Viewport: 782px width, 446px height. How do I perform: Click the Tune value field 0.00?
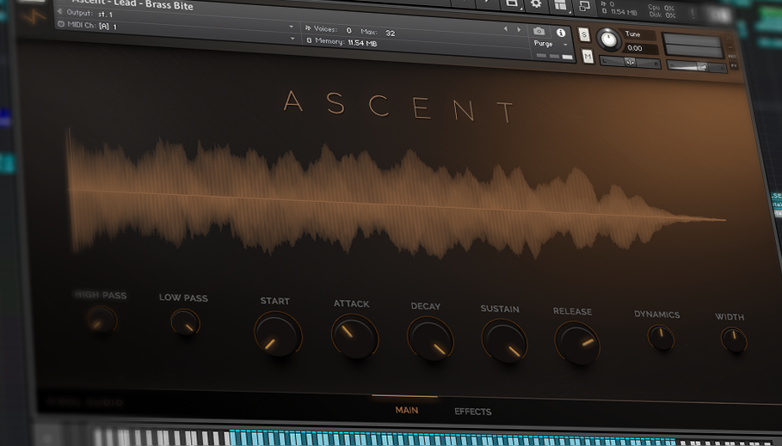[x=635, y=49]
